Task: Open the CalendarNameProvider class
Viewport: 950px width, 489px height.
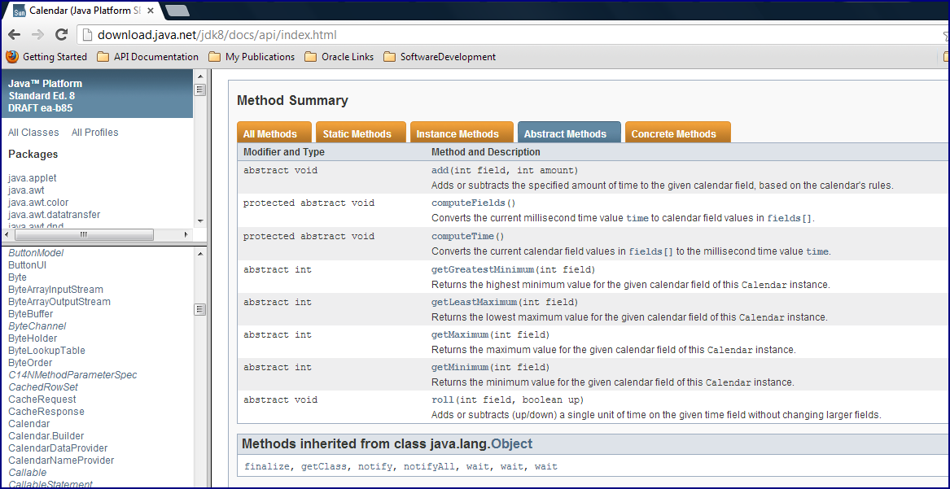Action: [61, 460]
